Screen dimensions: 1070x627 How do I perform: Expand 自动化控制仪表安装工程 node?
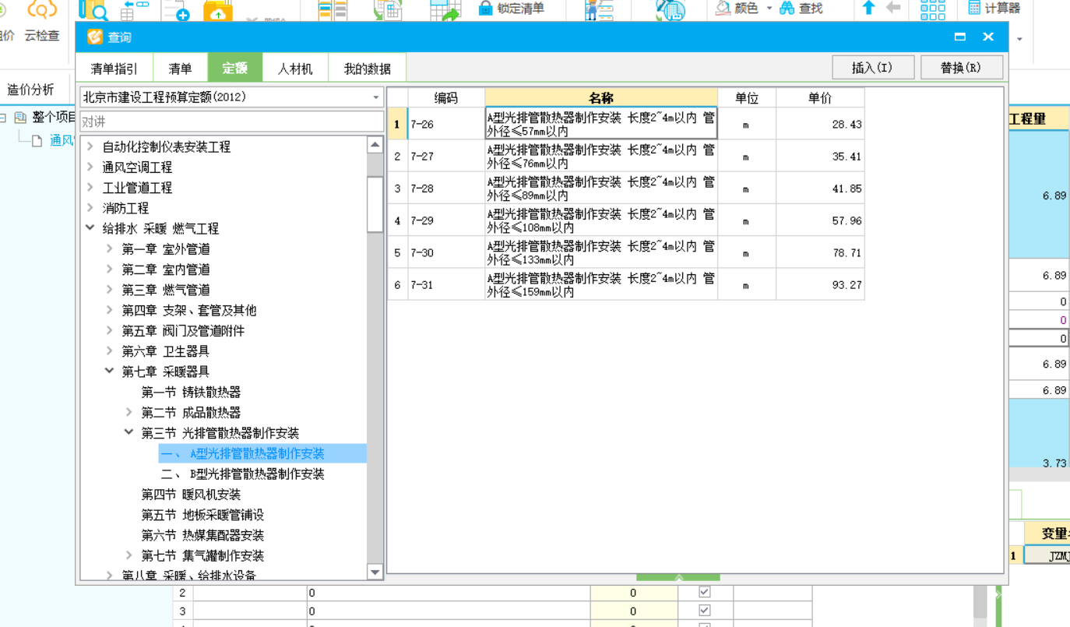[90, 146]
